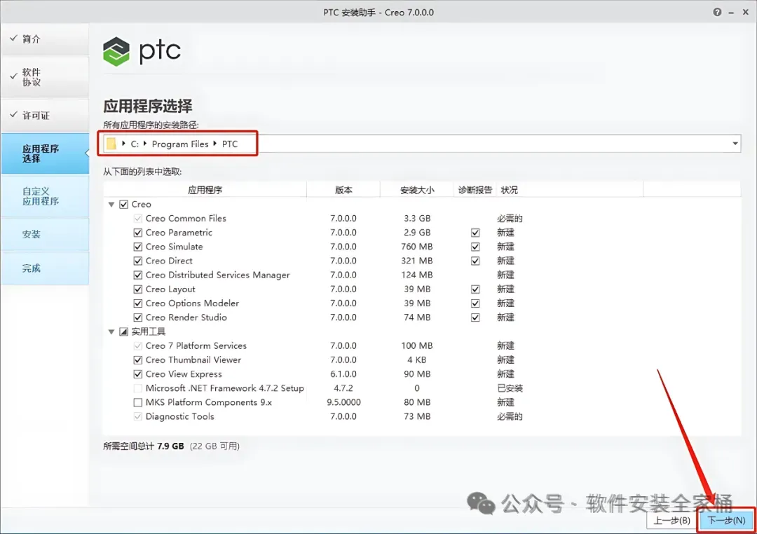The height and width of the screenshot is (534, 757).
Task: Check MKS Platform Components 9.x checkbox
Action: [137, 402]
